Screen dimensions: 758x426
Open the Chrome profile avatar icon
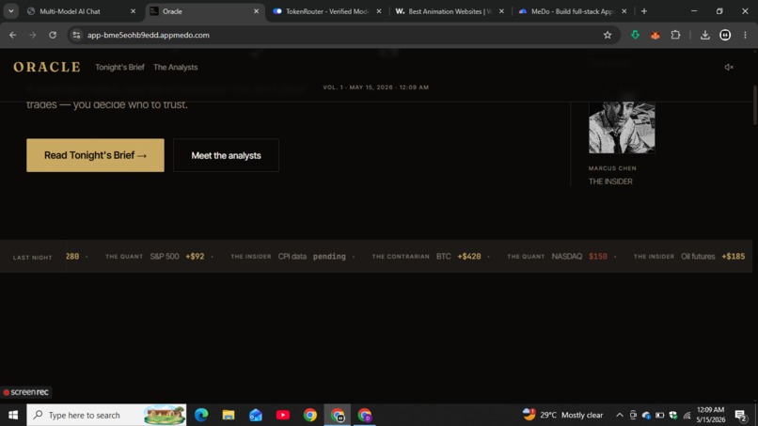(x=725, y=35)
